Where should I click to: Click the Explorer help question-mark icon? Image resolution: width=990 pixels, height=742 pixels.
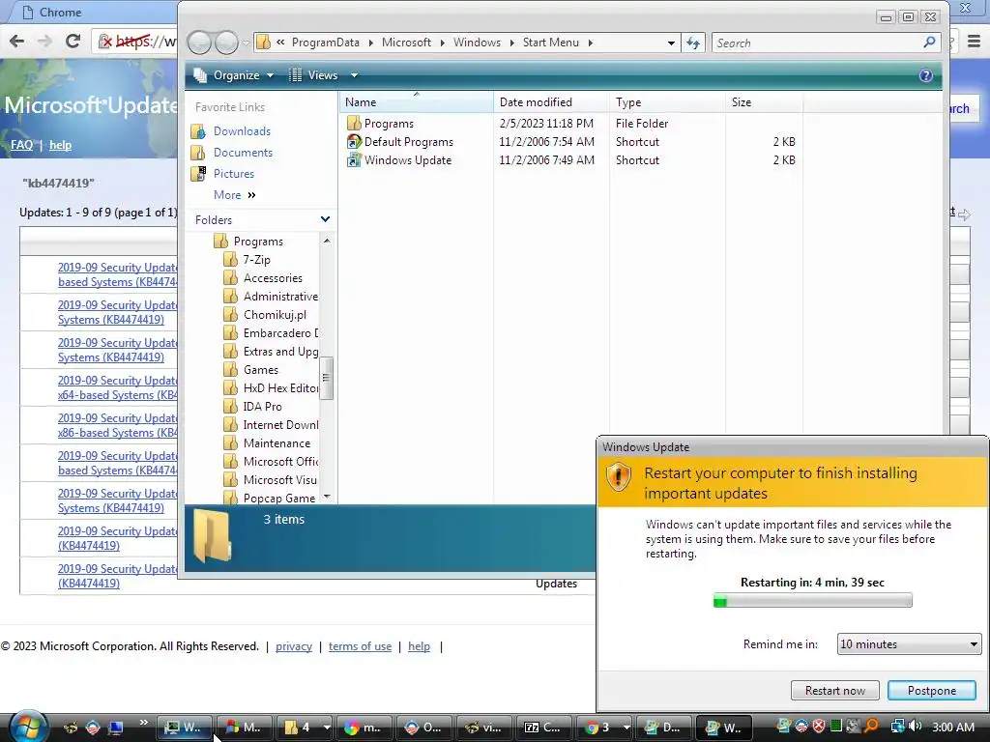(925, 75)
